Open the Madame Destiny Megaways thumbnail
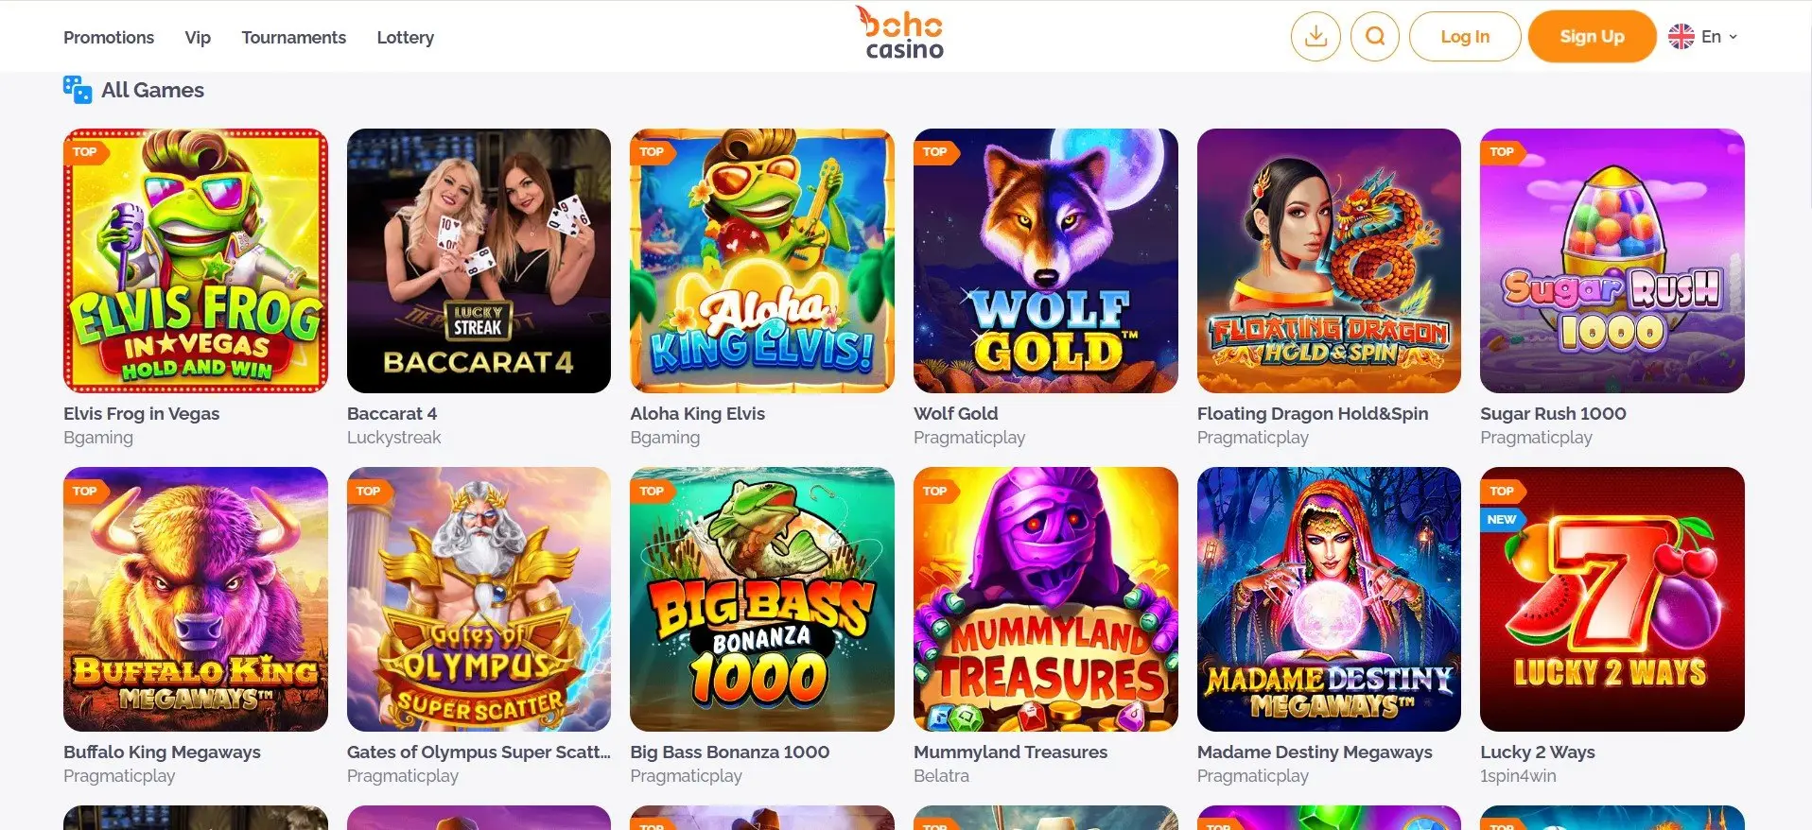Screen dimensions: 1812x830 pos(1329,599)
